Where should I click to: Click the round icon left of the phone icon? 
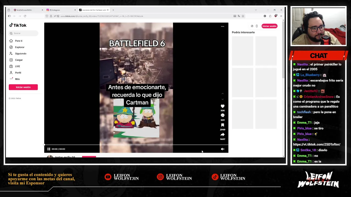(x=252, y=26)
